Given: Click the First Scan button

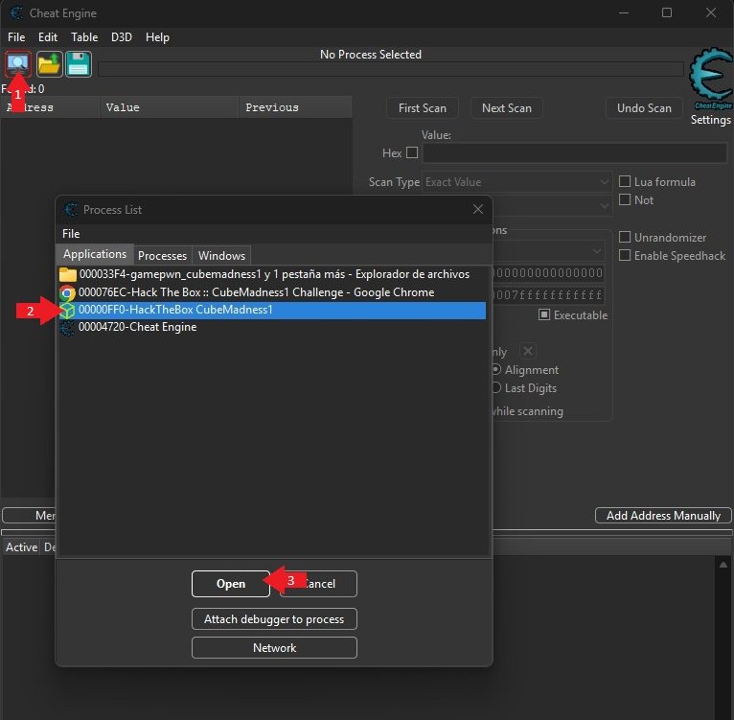Looking at the screenshot, I should pyautogui.click(x=423, y=108).
